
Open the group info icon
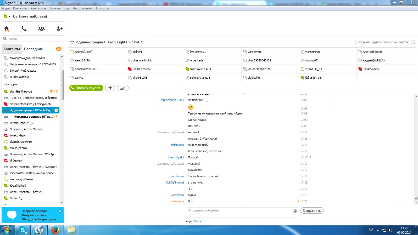(413, 42)
